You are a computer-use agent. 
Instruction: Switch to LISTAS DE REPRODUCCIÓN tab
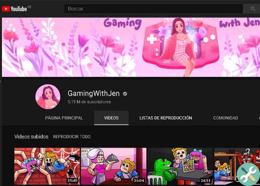166,118
